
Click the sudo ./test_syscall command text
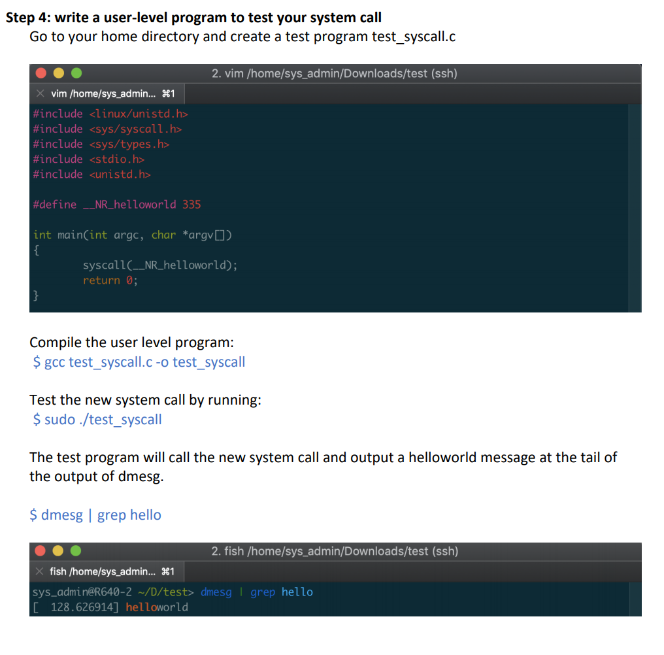click(97, 420)
